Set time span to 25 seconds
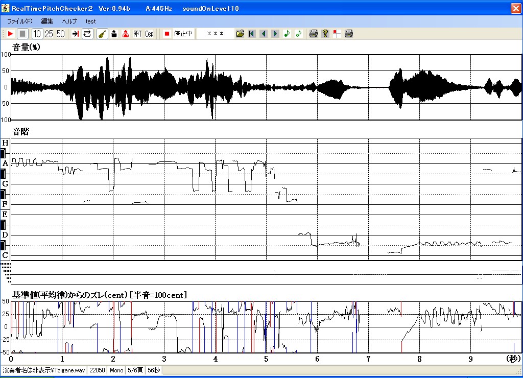The image size is (523, 378). pyautogui.click(x=49, y=34)
